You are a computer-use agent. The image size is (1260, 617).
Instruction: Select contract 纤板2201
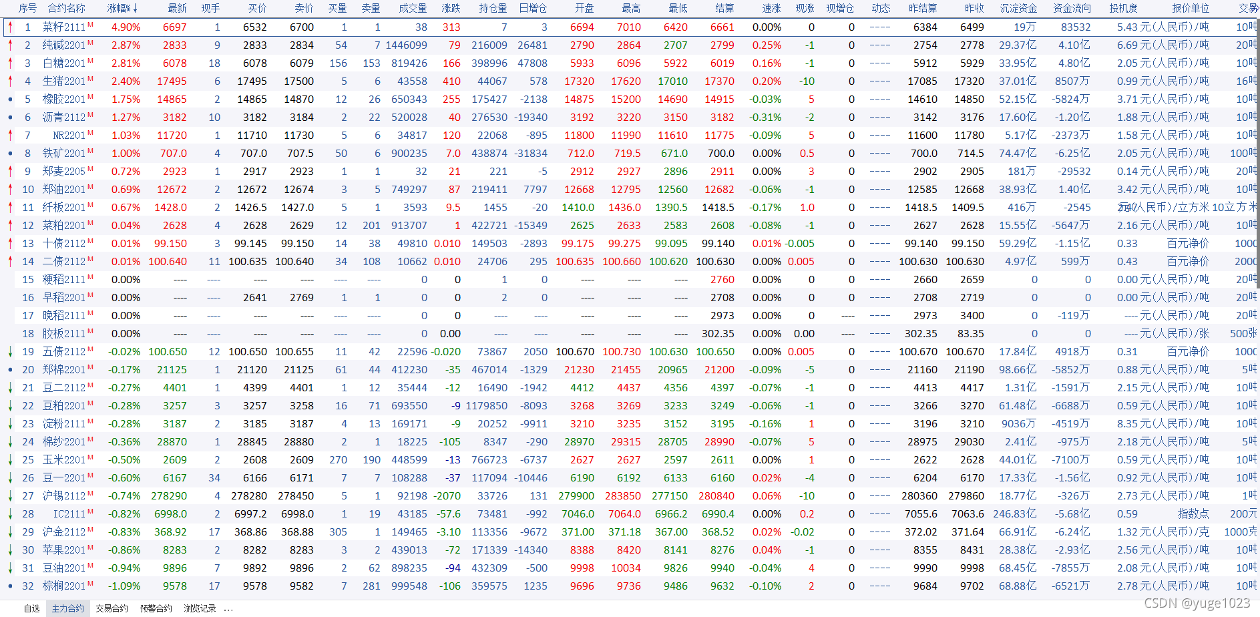(64, 208)
